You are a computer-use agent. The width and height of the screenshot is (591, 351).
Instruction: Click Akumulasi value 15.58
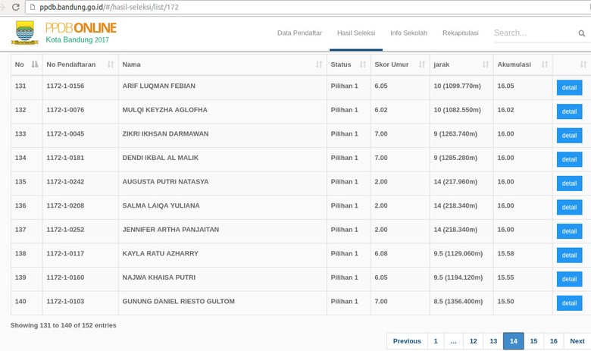[x=506, y=254]
